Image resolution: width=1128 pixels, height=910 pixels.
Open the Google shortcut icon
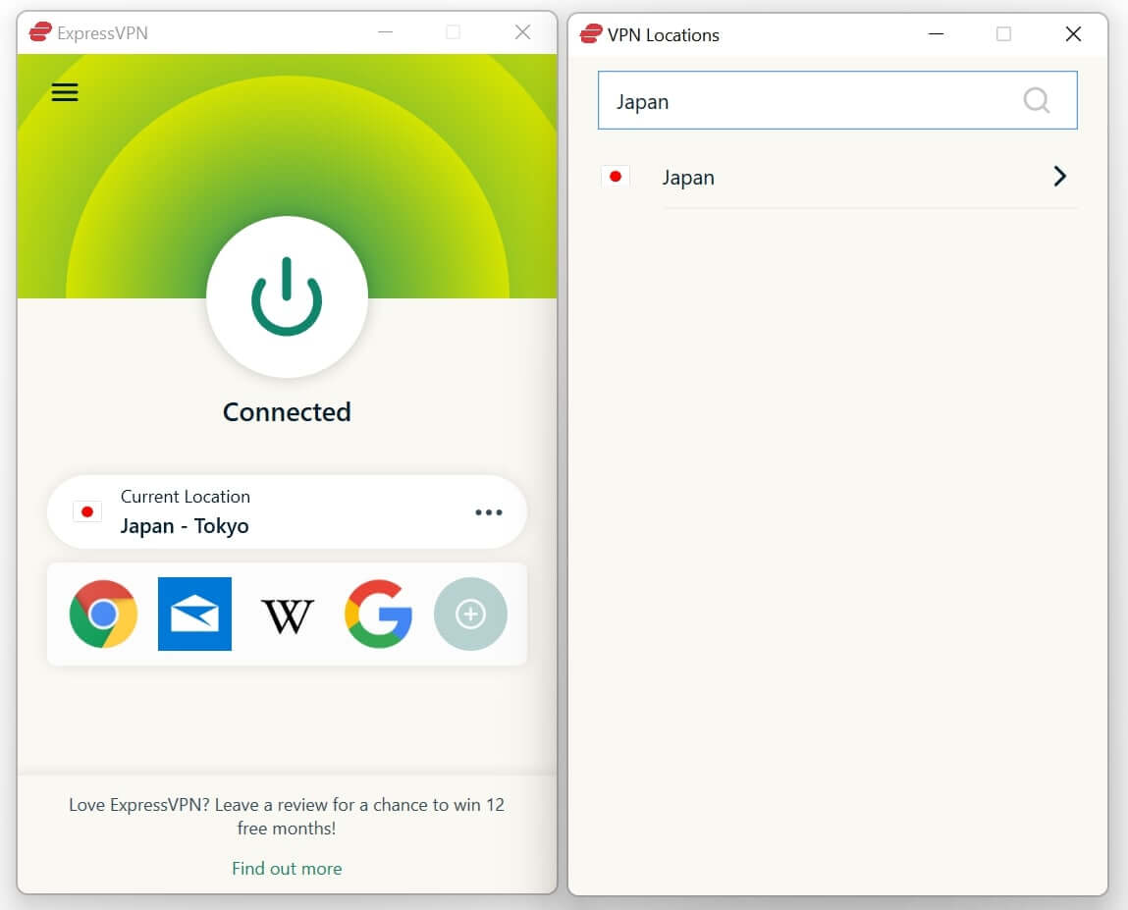378,614
